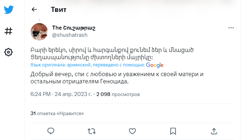Share the tweet with the upload icon
The height and width of the screenshot is (140, 241).
214,131
